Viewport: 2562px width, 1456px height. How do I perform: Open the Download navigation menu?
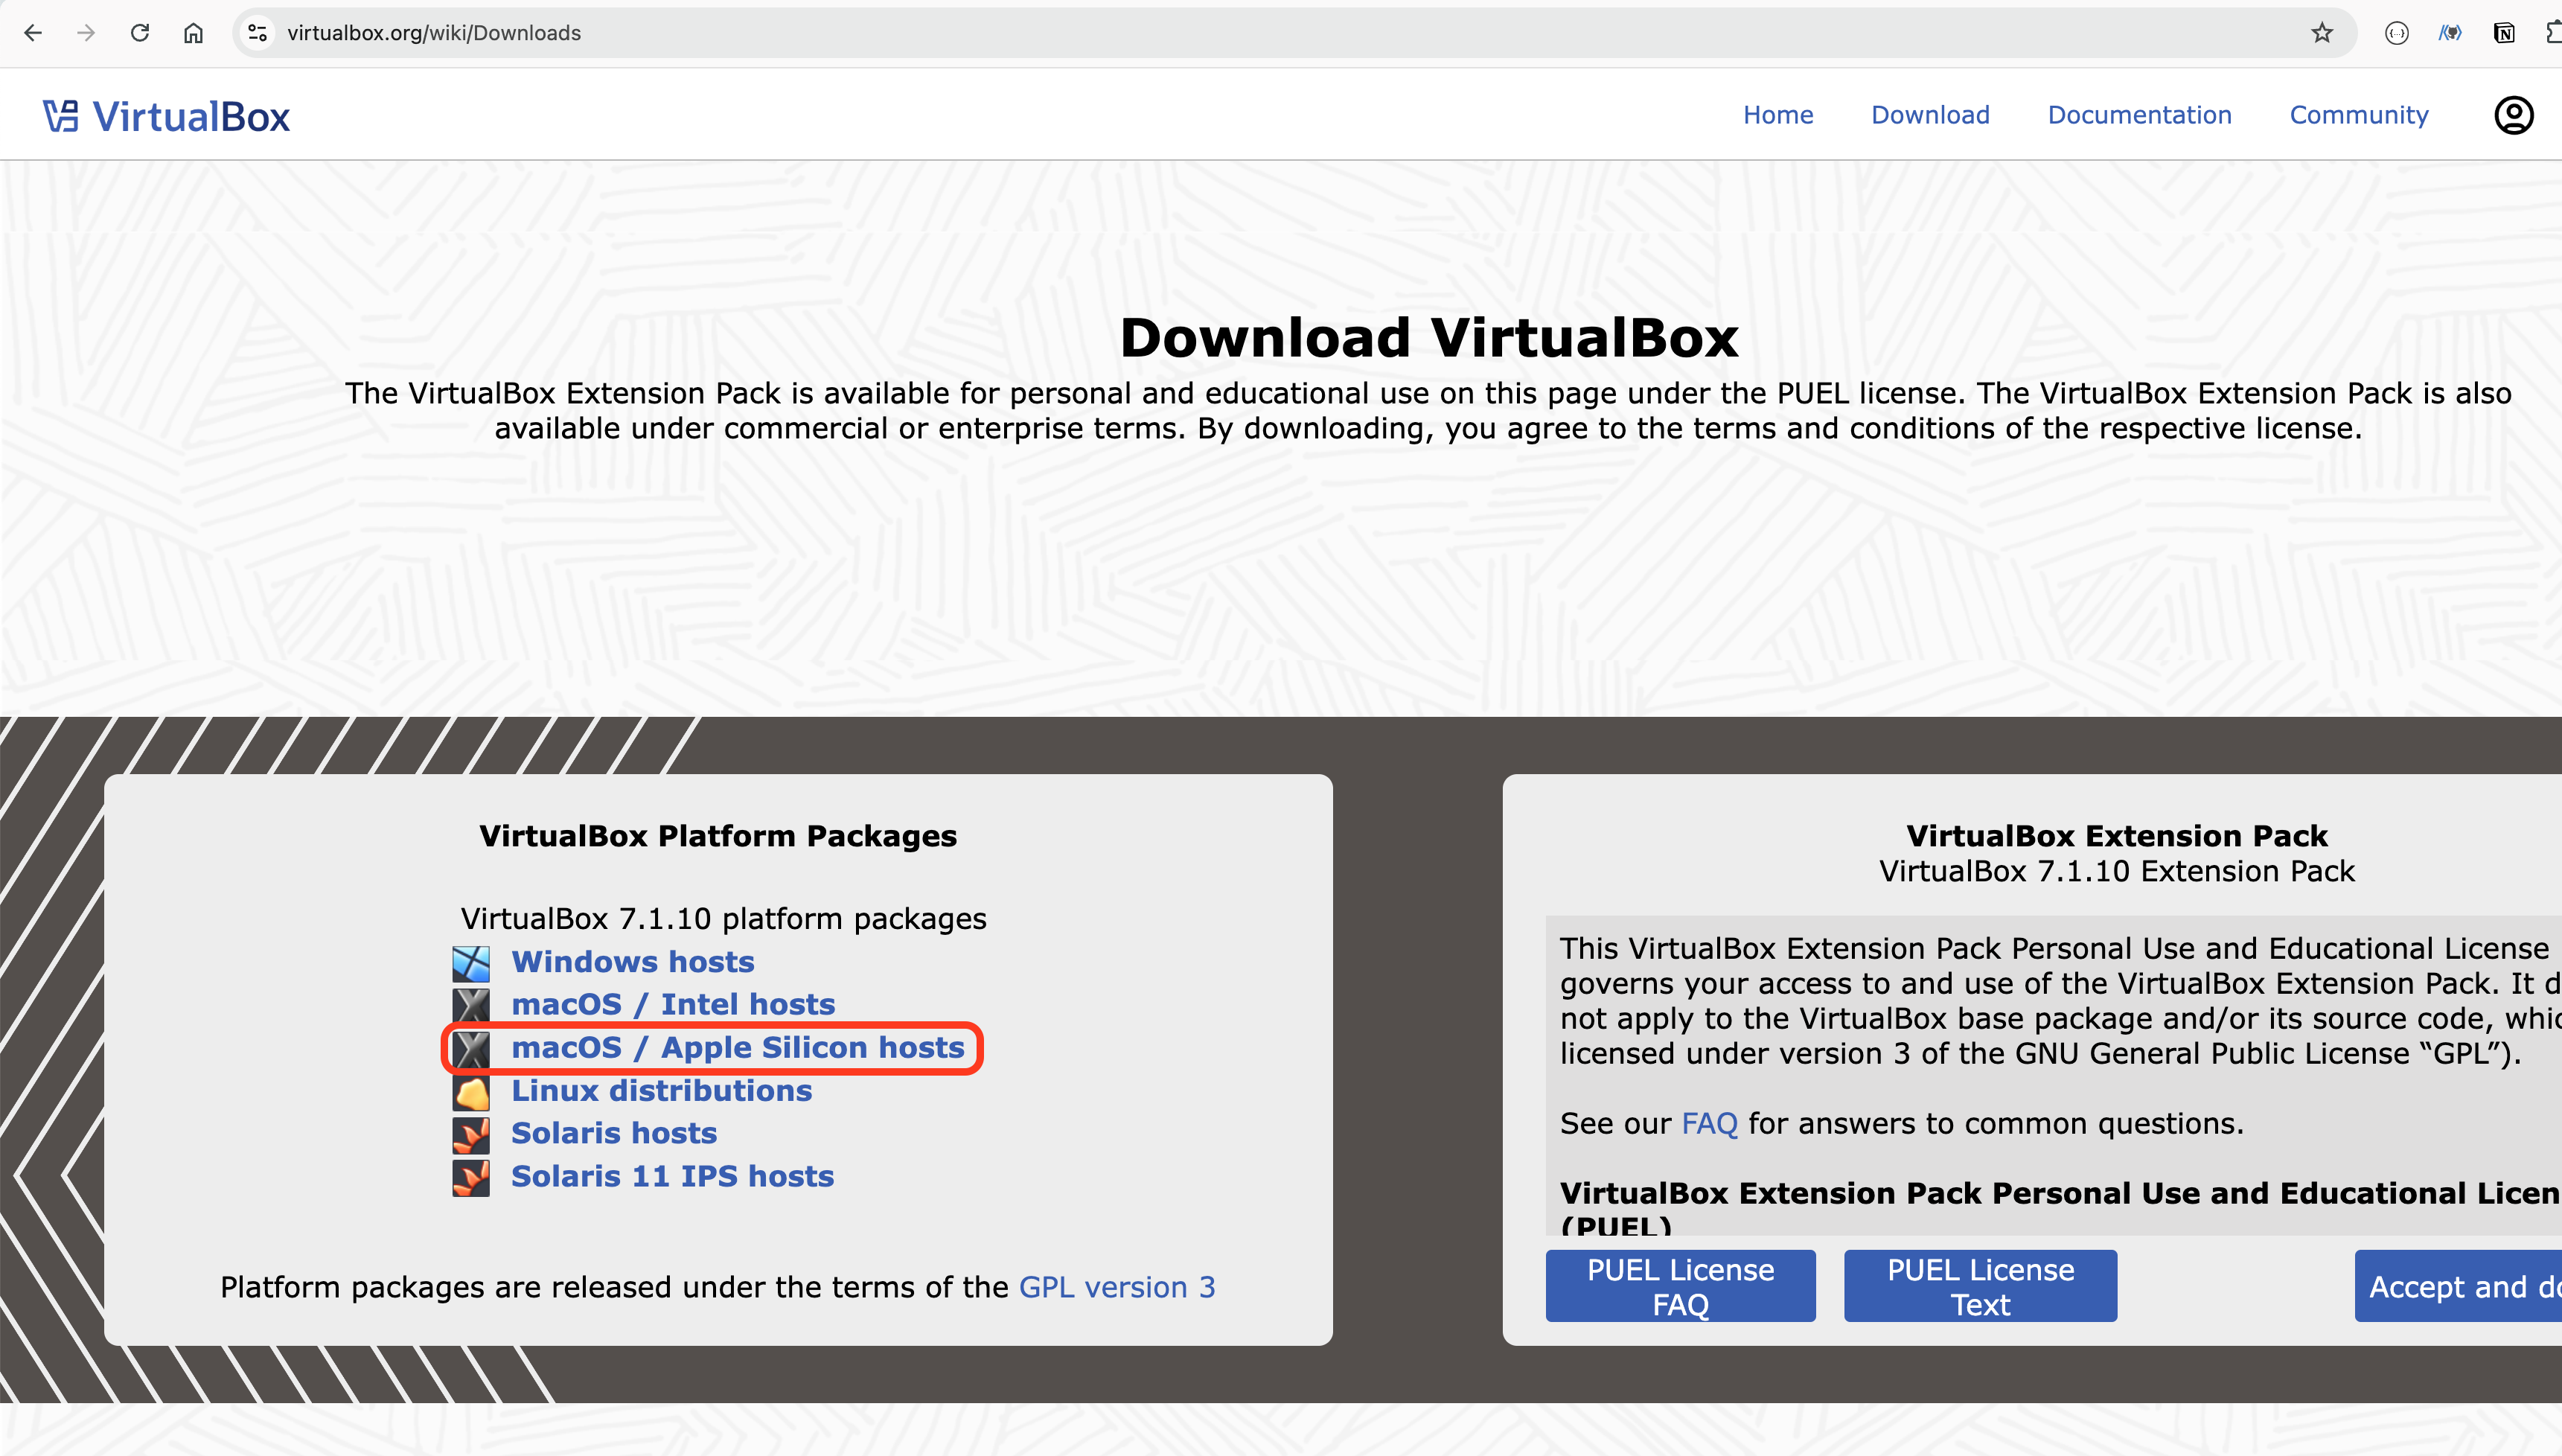pos(1929,115)
